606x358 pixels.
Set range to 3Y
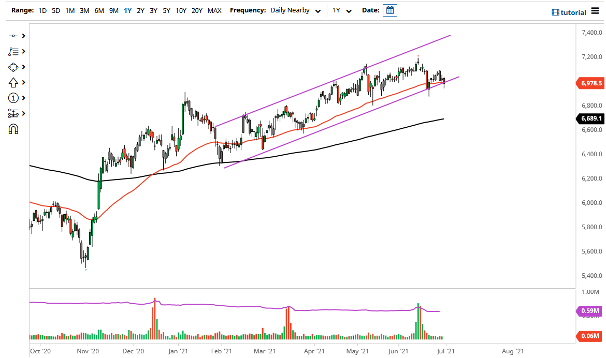(153, 10)
